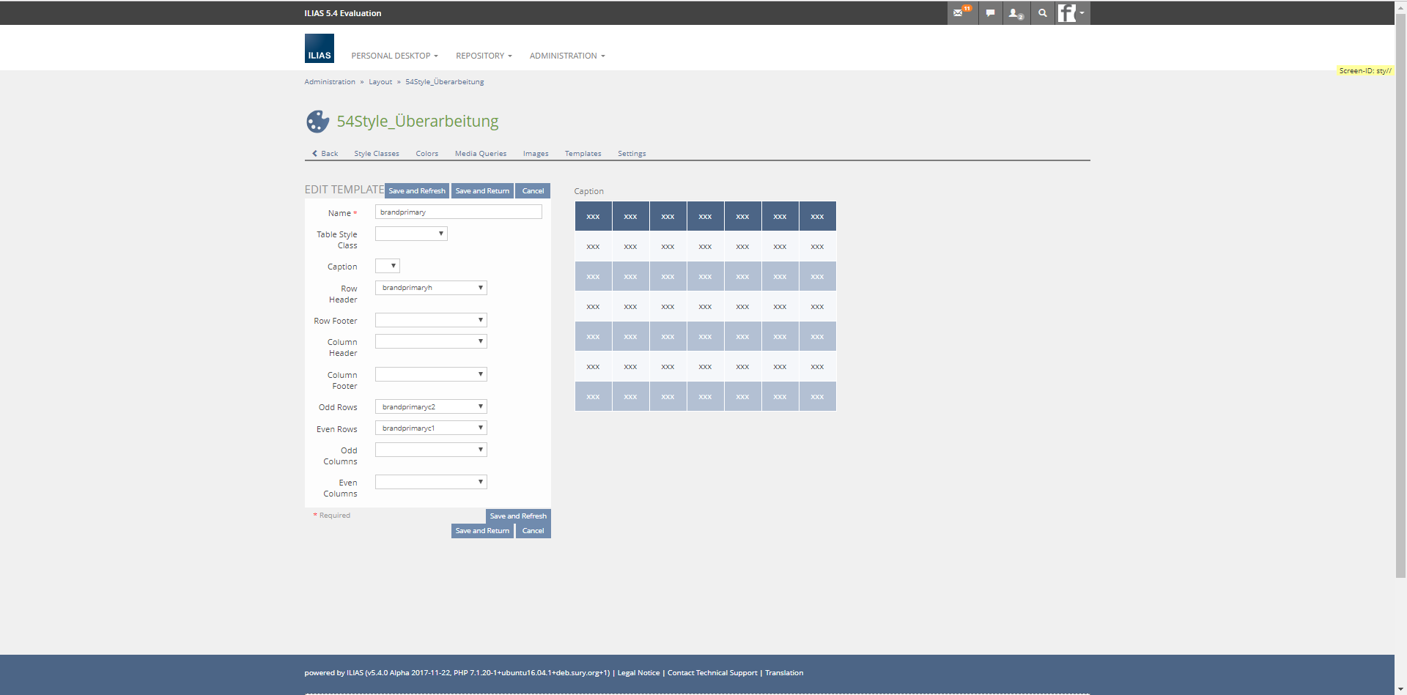The image size is (1407, 695).
Task: Click the top Save and Refresh button
Action: pyautogui.click(x=416, y=191)
